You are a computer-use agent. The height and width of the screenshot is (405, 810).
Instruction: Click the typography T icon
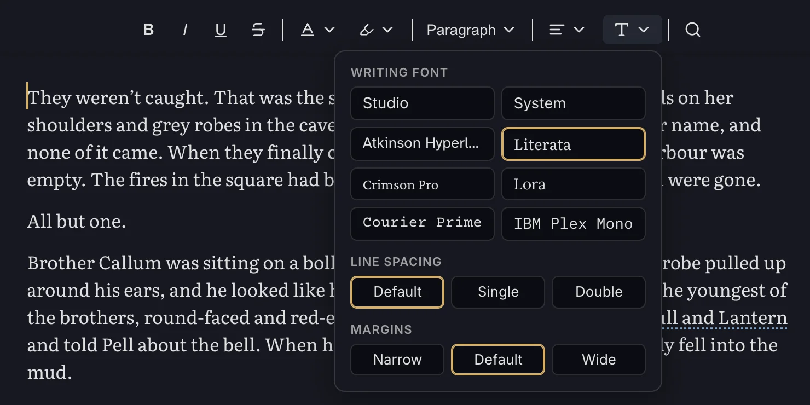point(622,30)
